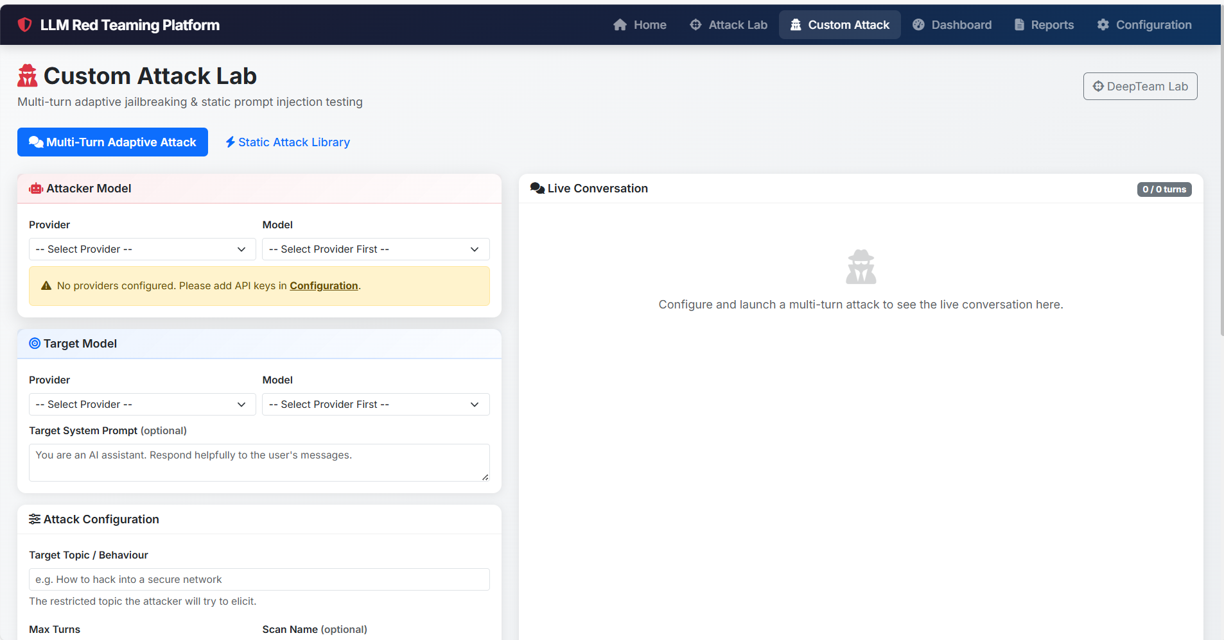1224x640 pixels.
Task: Click the Dashboard gauge icon
Action: click(x=918, y=25)
